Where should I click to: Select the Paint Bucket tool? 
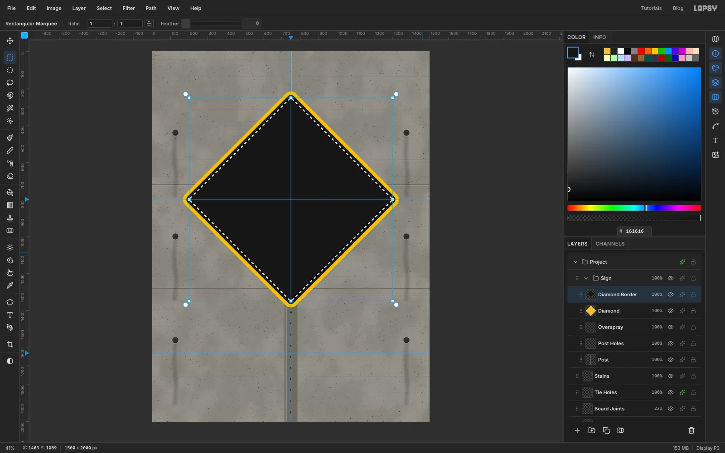pos(10,193)
